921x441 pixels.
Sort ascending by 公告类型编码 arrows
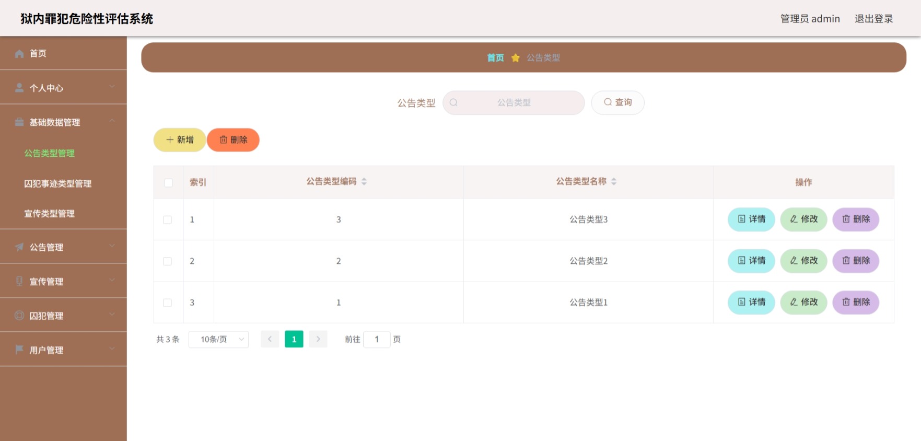364,179
